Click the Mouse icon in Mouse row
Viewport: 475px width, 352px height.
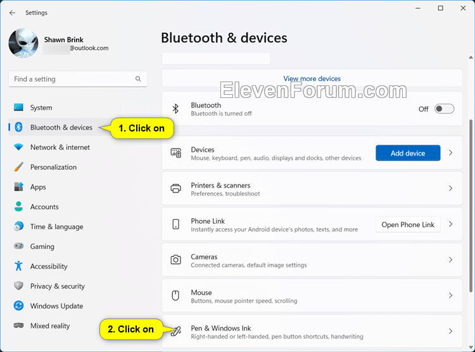click(175, 295)
